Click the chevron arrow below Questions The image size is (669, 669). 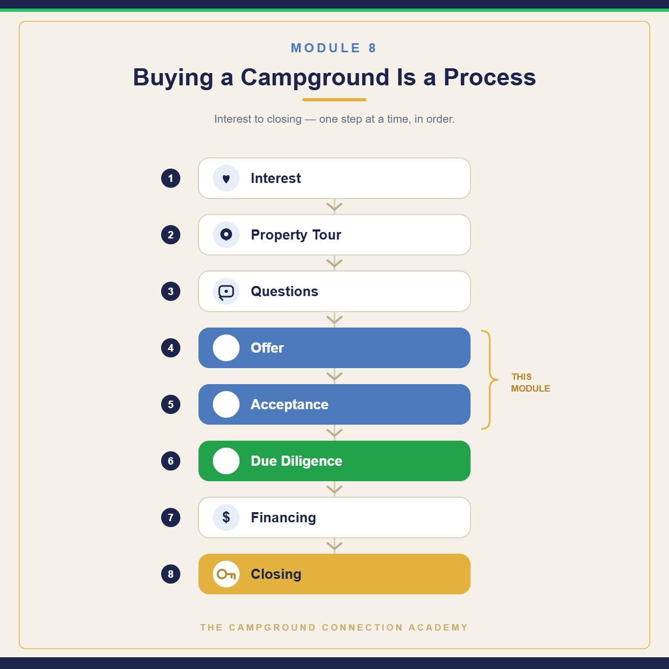point(334,320)
